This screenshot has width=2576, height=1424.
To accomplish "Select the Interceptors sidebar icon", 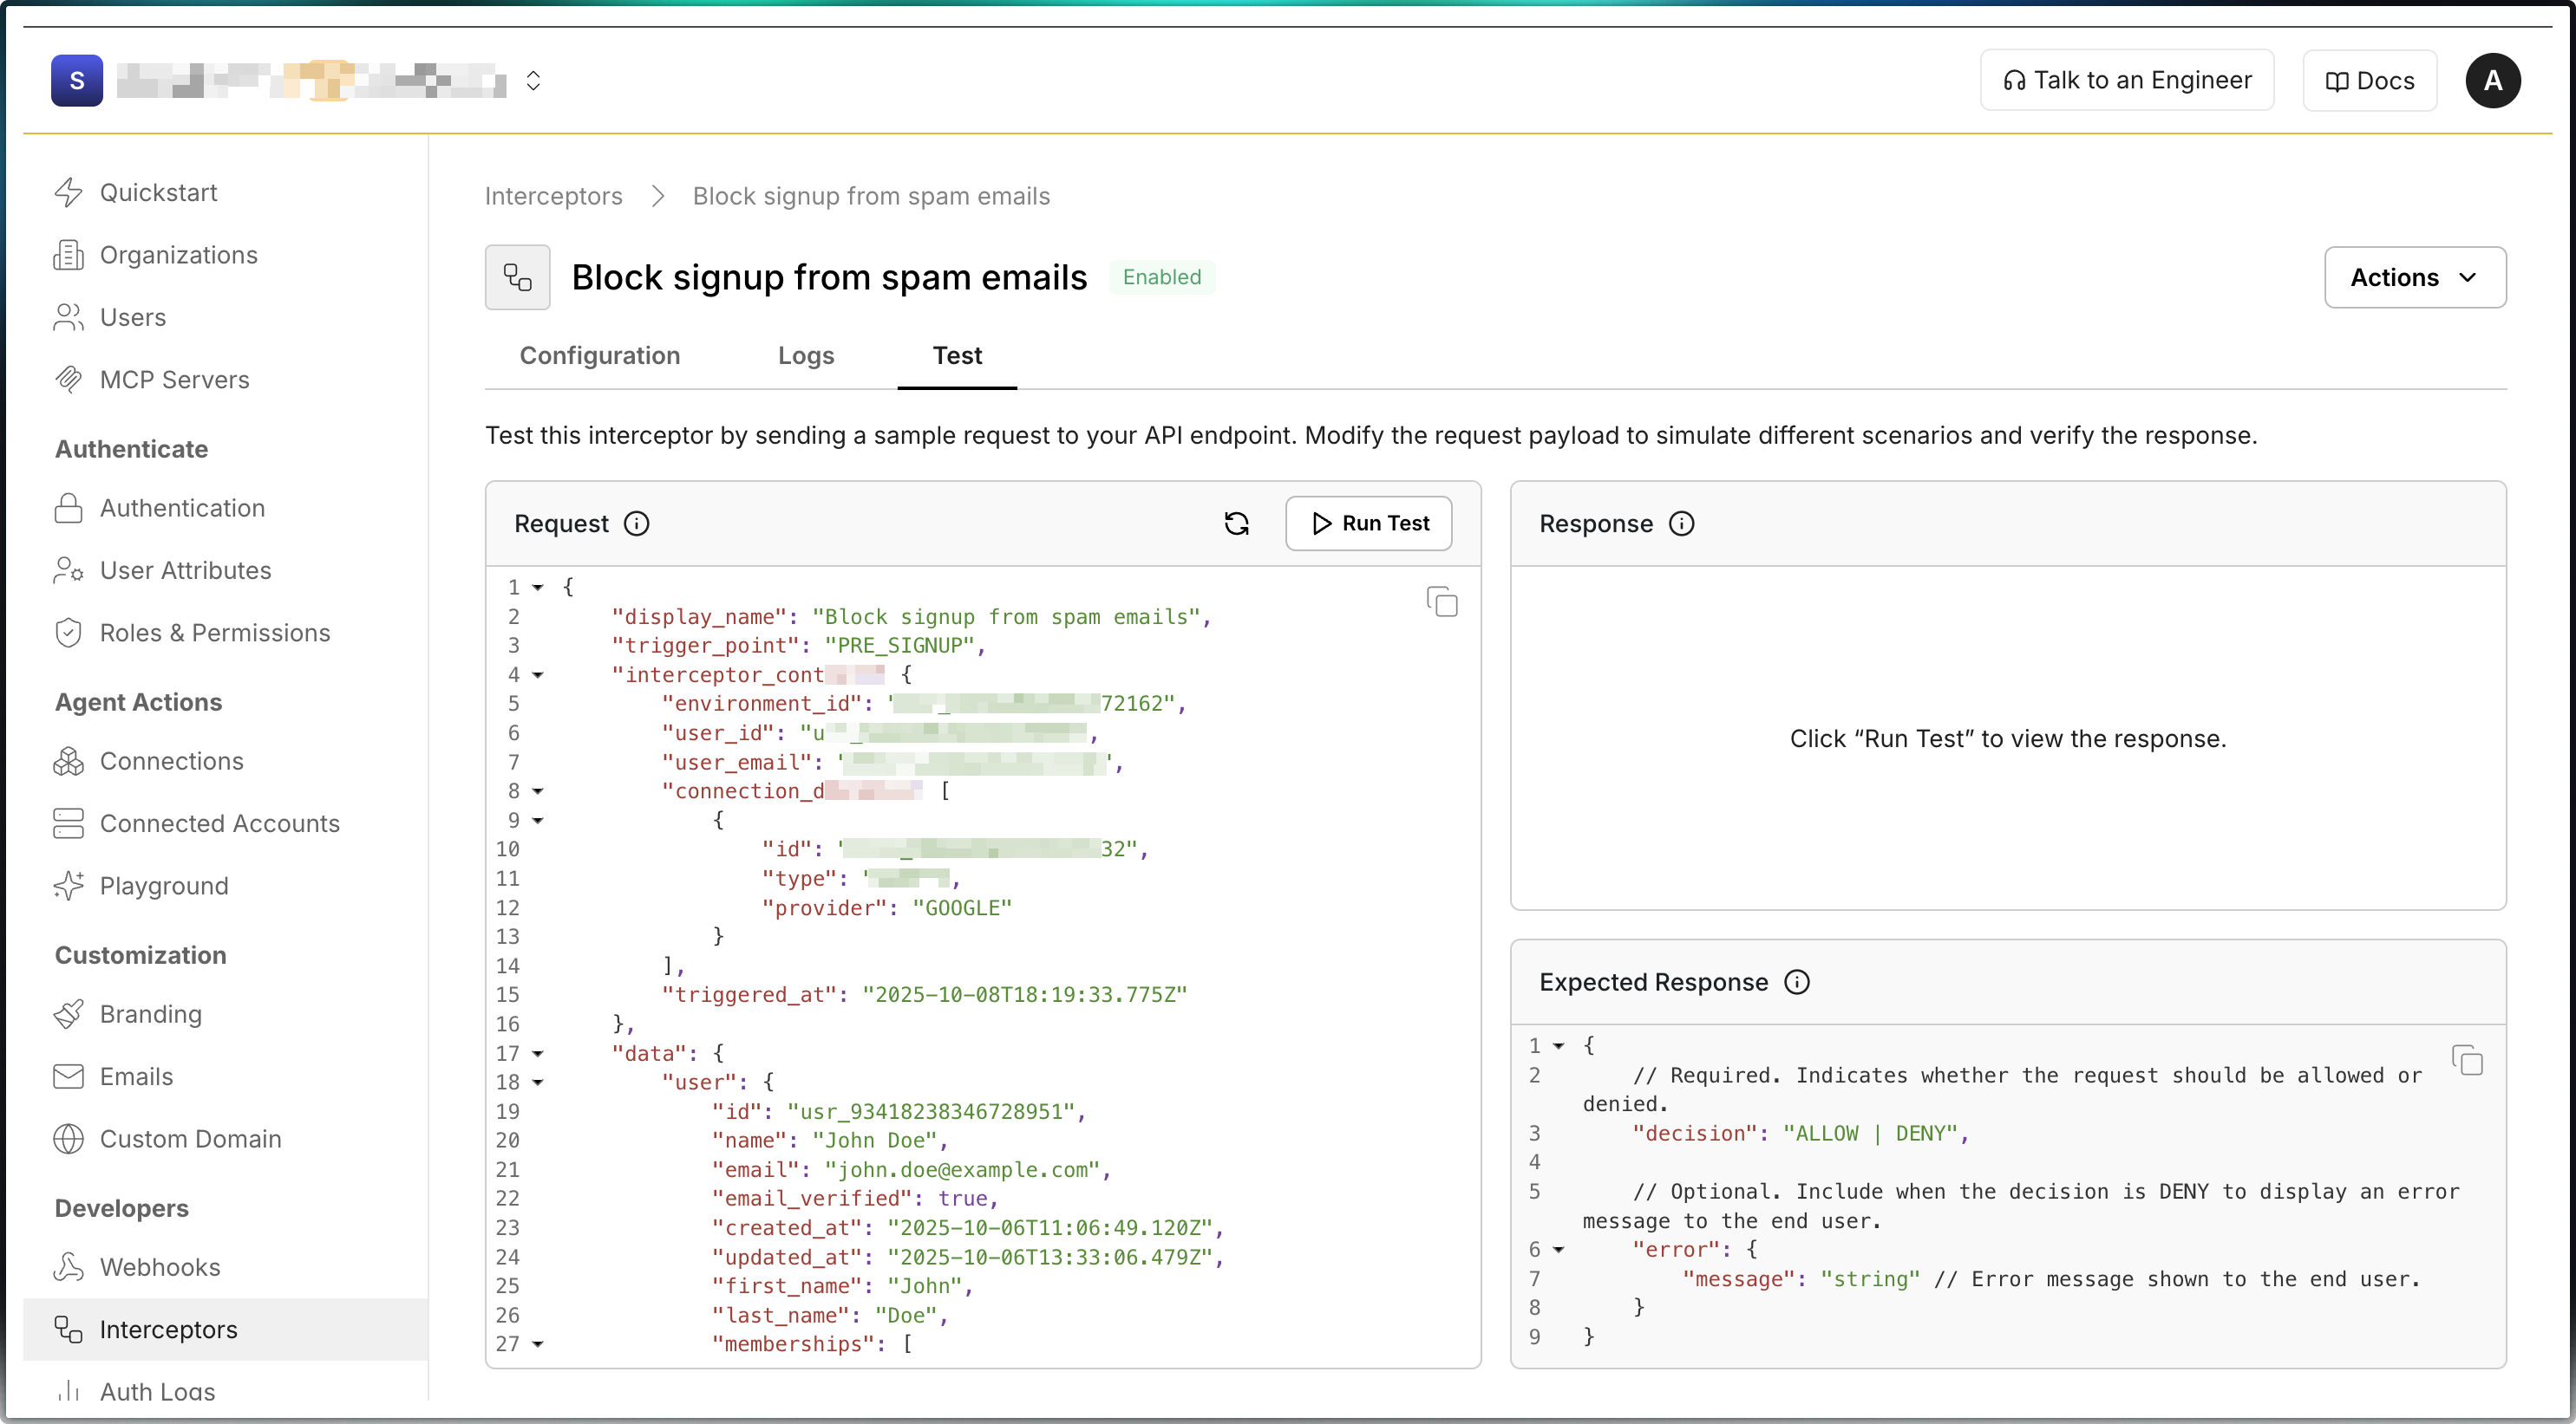I will 67,1329.
